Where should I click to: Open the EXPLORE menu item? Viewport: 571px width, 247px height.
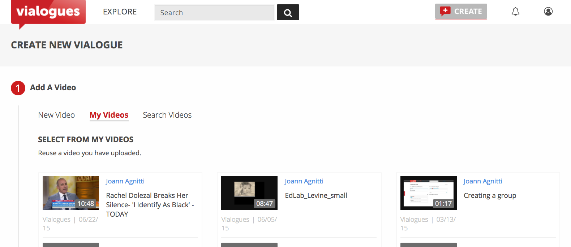point(120,12)
